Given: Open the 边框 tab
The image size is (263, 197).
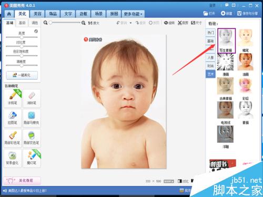Looking at the screenshot, I should (83, 14).
